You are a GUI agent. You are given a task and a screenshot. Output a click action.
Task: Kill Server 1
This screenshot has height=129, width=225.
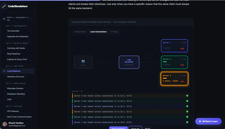click(182, 49)
